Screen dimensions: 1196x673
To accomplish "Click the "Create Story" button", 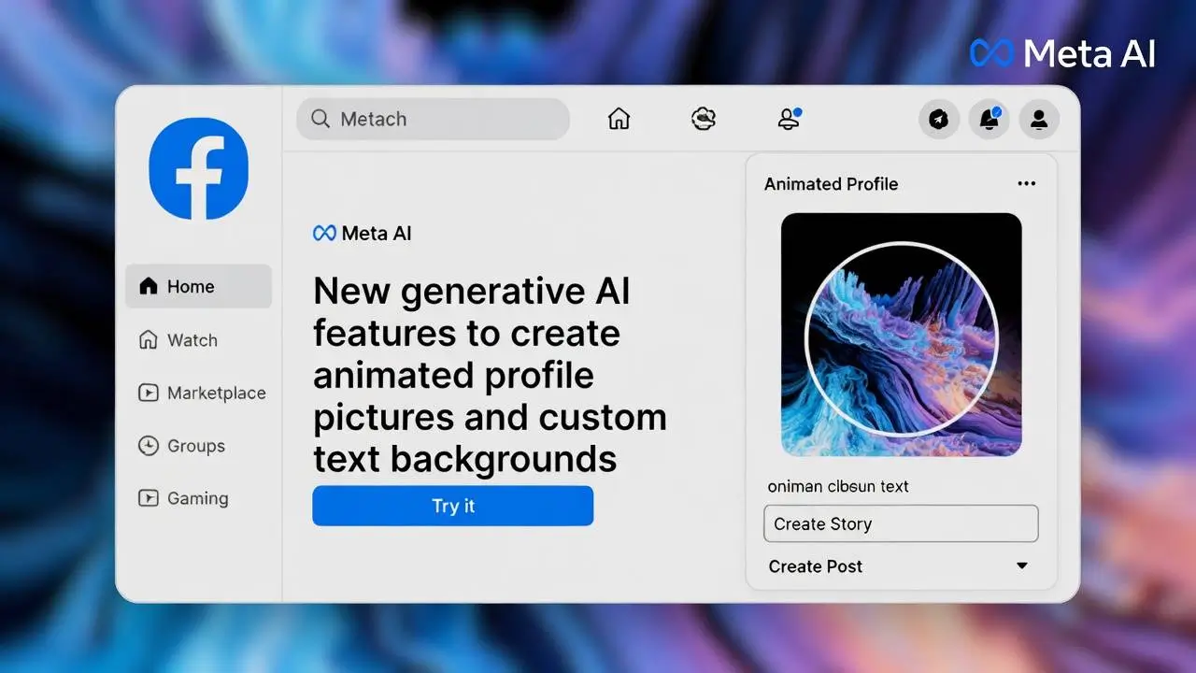I will (x=901, y=523).
